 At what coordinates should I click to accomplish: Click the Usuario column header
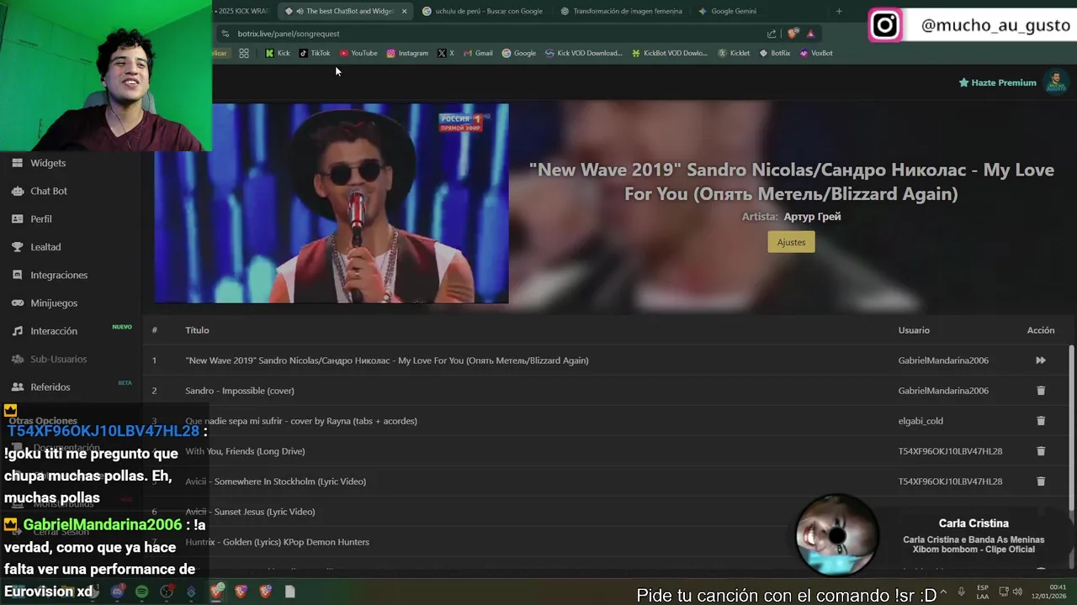(x=914, y=330)
